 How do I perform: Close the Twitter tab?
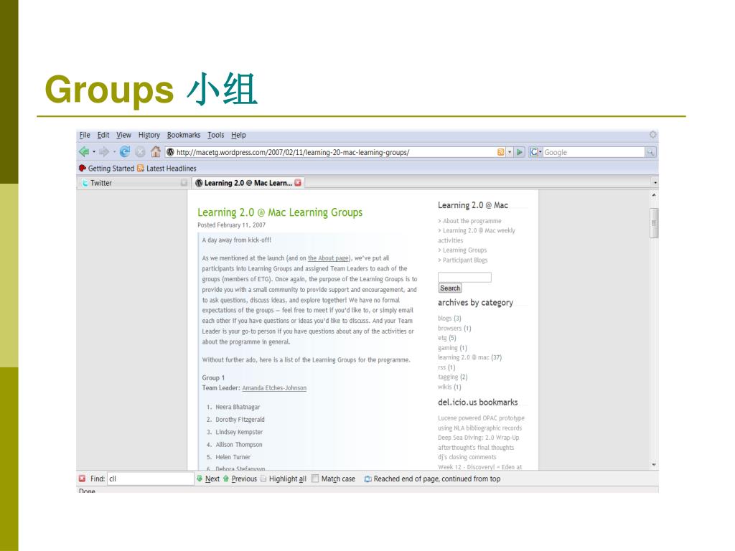click(184, 183)
